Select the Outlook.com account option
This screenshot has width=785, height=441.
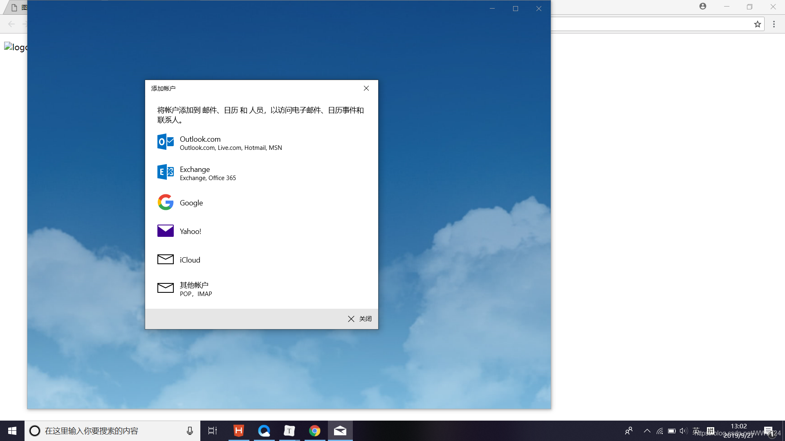[262, 143]
